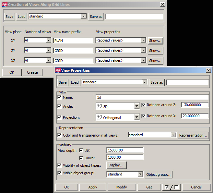Click the uncheck-all box in the on/off toggle button
This screenshot has height=193, width=213.
point(176,187)
